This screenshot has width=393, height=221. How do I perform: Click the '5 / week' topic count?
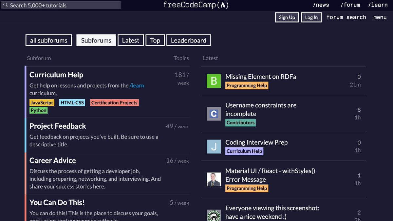coord(179,203)
